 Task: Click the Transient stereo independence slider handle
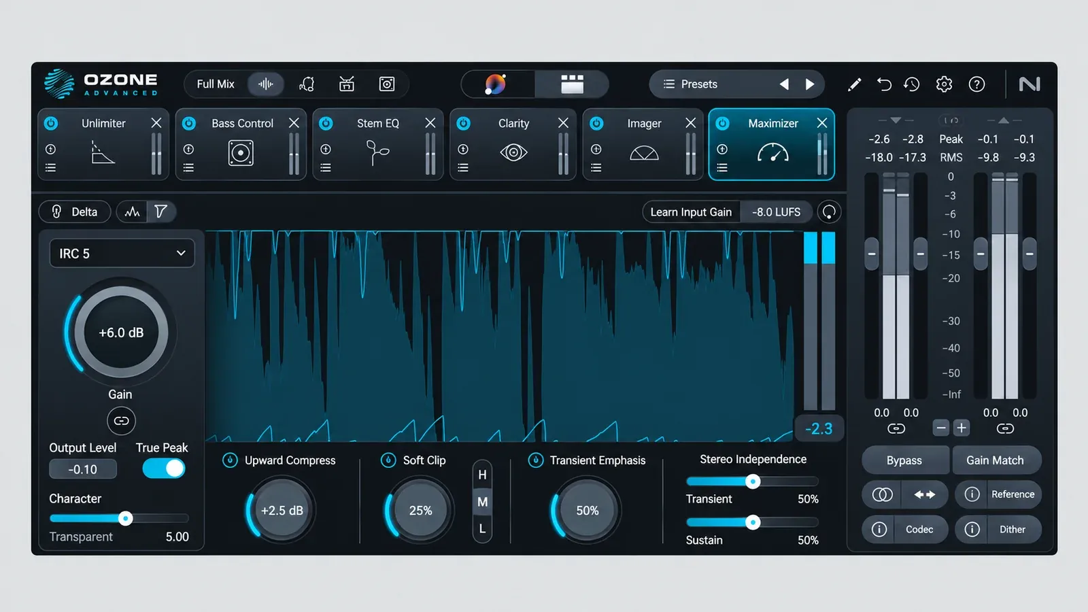pyautogui.click(x=753, y=481)
